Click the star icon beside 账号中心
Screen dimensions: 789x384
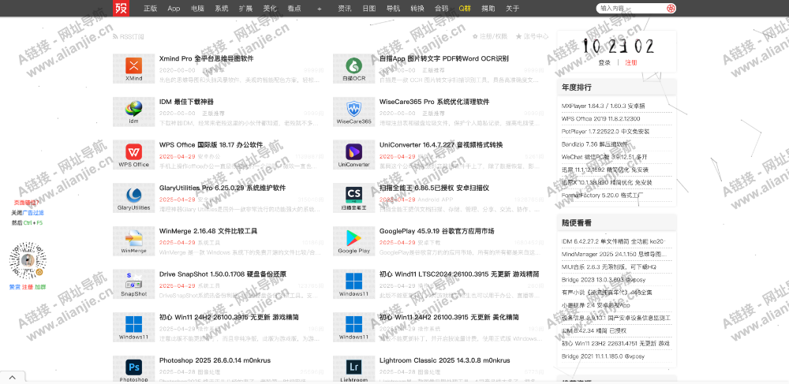click(x=519, y=37)
